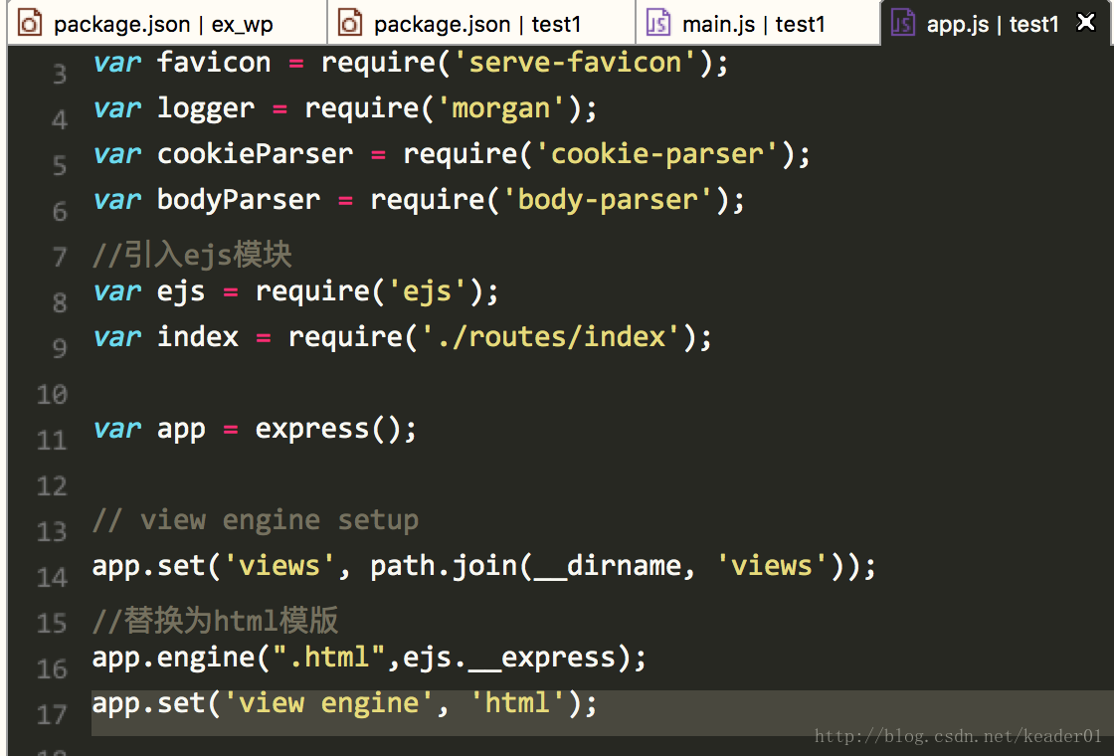
Task: Click the cookieParser variable name
Action: [x=255, y=154]
